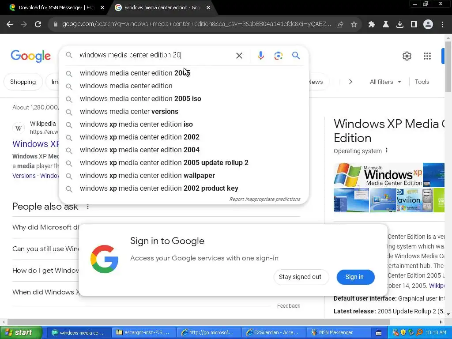The height and width of the screenshot is (339, 452).
Task: Open more options beside Operating system
Action: click(387, 151)
